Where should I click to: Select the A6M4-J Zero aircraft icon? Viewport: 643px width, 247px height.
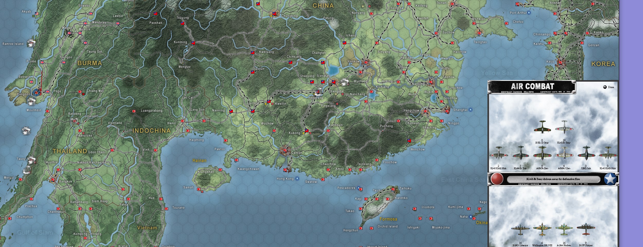pyautogui.click(x=564, y=153)
